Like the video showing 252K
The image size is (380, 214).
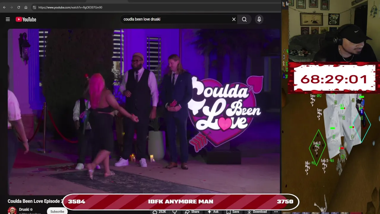159,212
